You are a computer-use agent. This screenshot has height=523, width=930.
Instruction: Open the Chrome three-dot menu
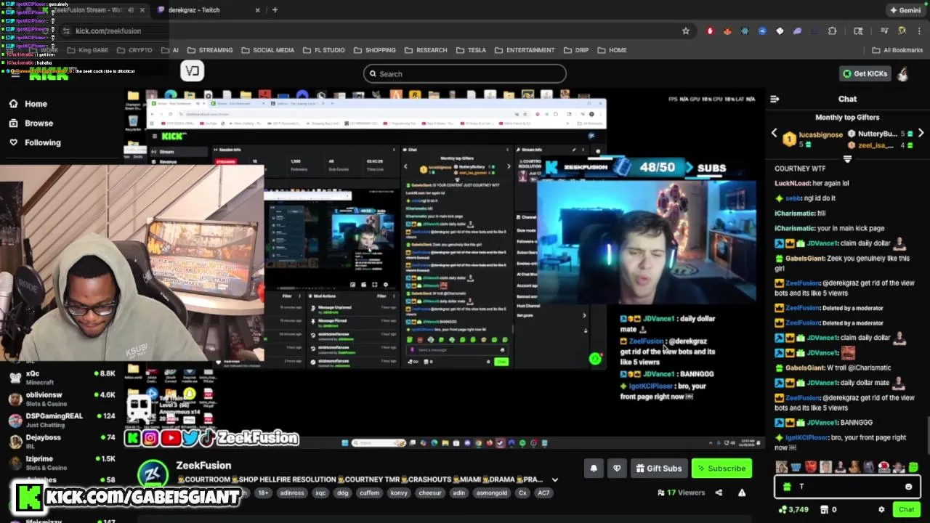[918, 31]
